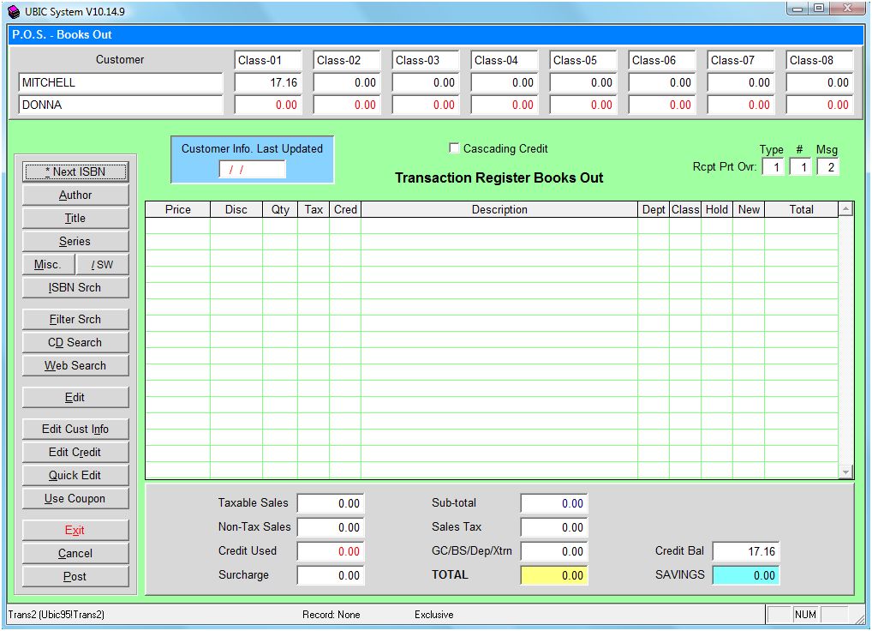Click the Qty column header
Viewport: 872px width, 631px height.
[280, 209]
